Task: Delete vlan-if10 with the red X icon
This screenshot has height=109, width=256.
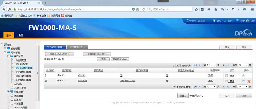Action: coord(249,81)
